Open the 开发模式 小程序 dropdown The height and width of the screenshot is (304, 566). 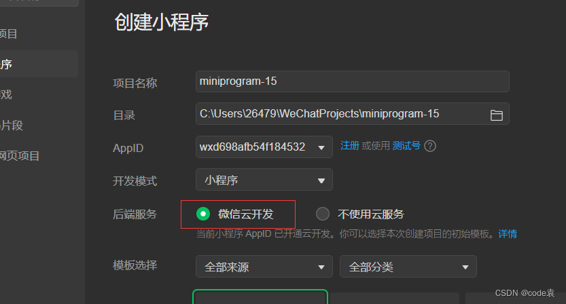point(264,180)
